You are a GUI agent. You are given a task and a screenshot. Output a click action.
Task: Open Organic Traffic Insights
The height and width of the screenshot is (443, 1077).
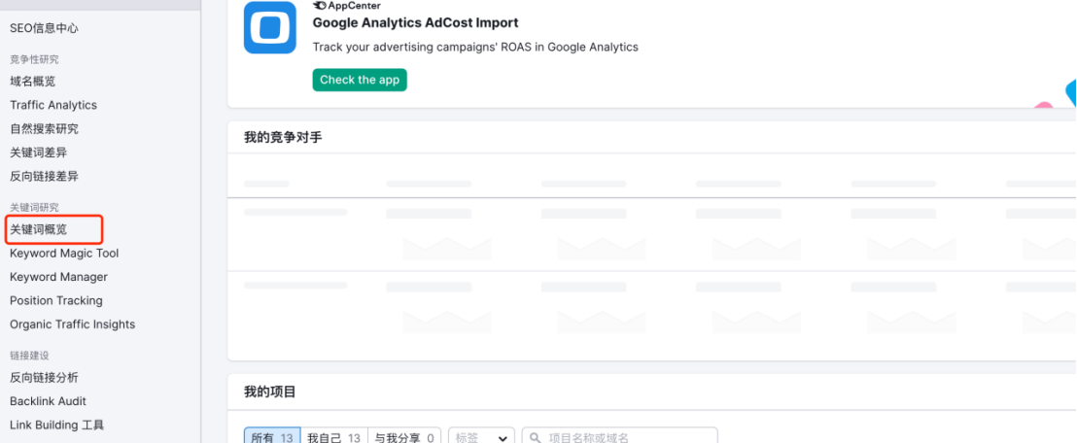click(72, 324)
